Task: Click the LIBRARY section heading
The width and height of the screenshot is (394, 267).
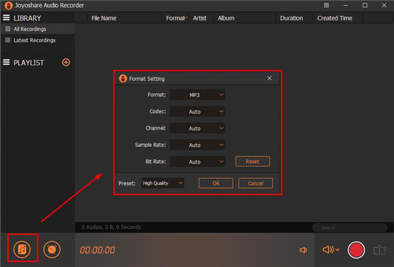Action: [x=27, y=18]
